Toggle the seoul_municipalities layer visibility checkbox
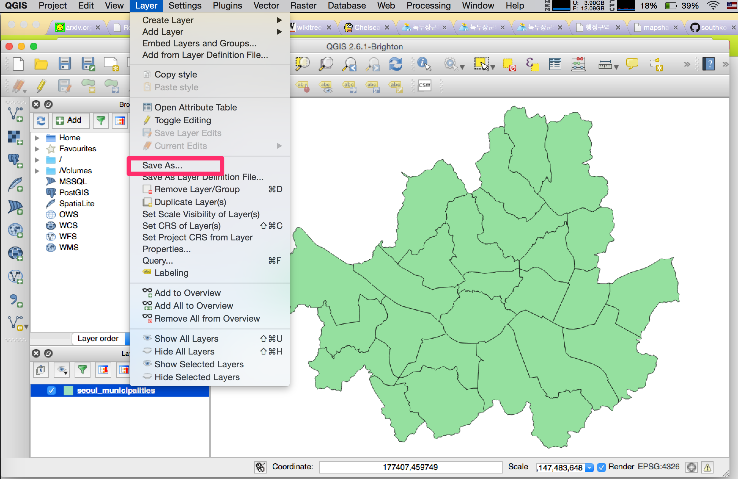This screenshot has width=738, height=479. [x=51, y=390]
